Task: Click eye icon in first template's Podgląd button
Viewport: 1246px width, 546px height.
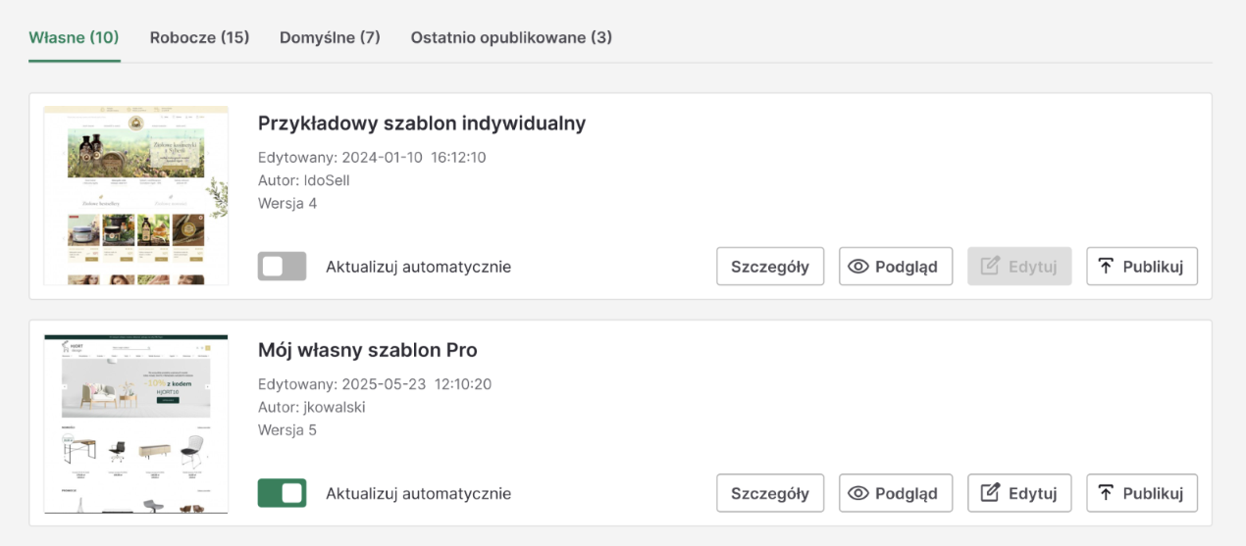Action: point(859,267)
